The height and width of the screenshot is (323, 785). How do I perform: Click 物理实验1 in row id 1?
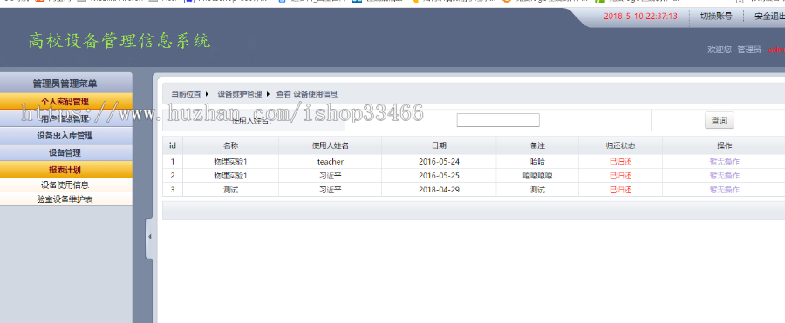click(x=231, y=162)
